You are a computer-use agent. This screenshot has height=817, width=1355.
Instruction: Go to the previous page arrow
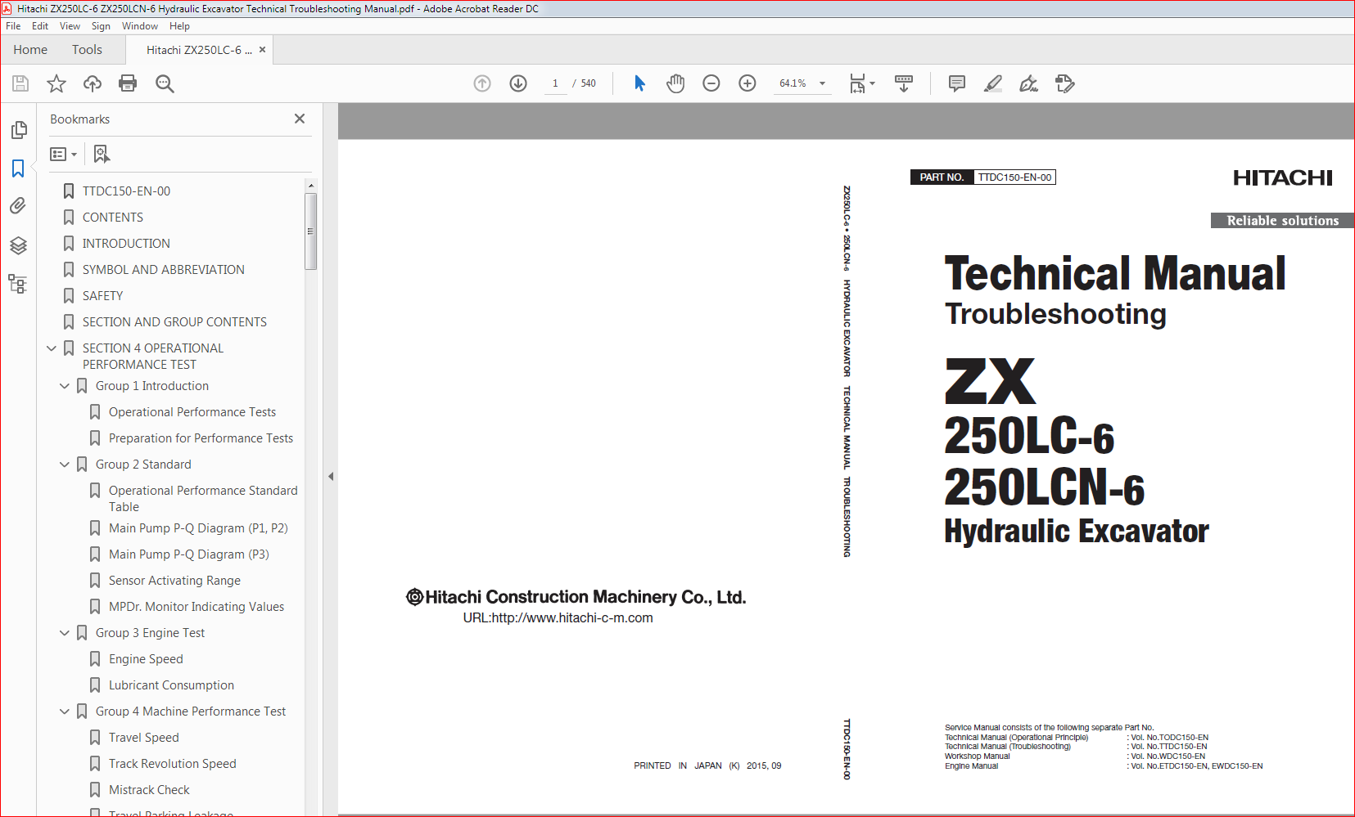pyautogui.click(x=482, y=83)
